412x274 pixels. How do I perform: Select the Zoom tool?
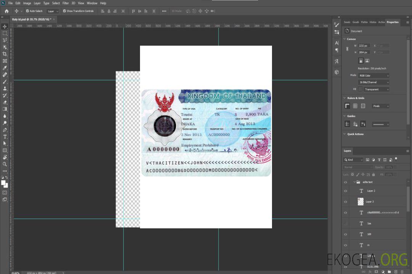click(5, 164)
